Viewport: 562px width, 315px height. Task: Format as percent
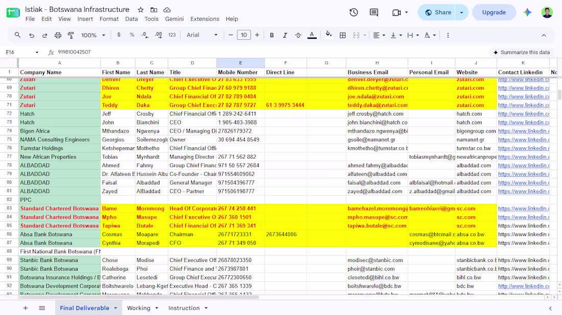click(x=132, y=35)
